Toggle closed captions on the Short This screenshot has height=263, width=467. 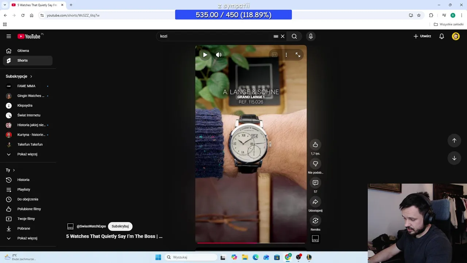tap(275, 55)
